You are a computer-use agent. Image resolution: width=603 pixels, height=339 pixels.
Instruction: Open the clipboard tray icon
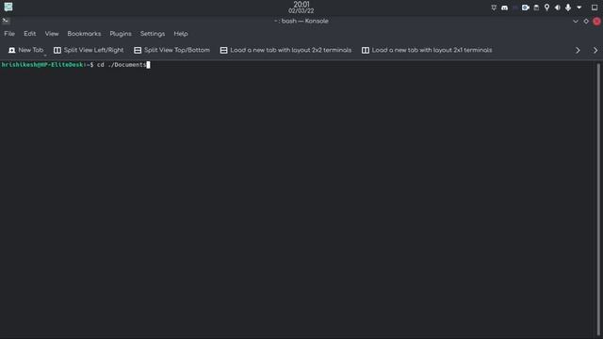click(536, 8)
